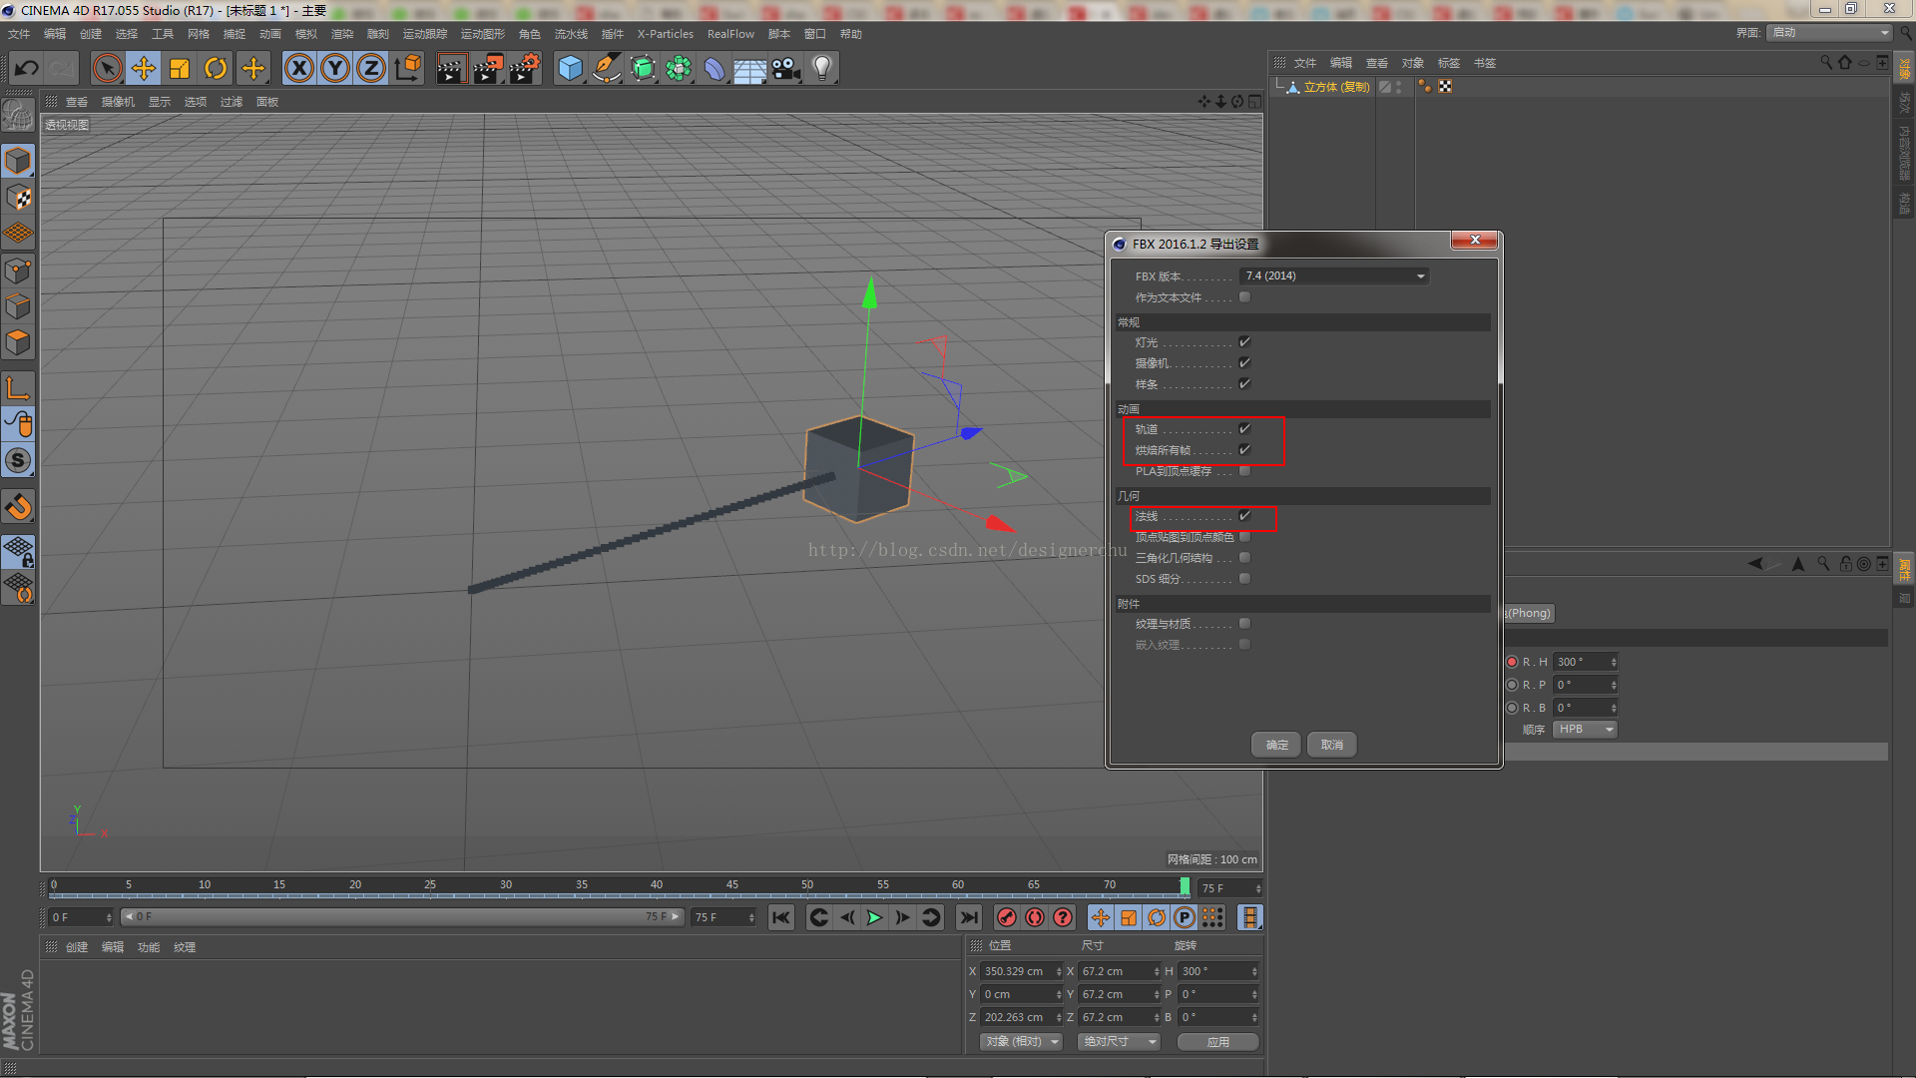Viewport: 1916px width, 1078px height.
Task: Click the current frame 0 F field
Action: (81, 917)
